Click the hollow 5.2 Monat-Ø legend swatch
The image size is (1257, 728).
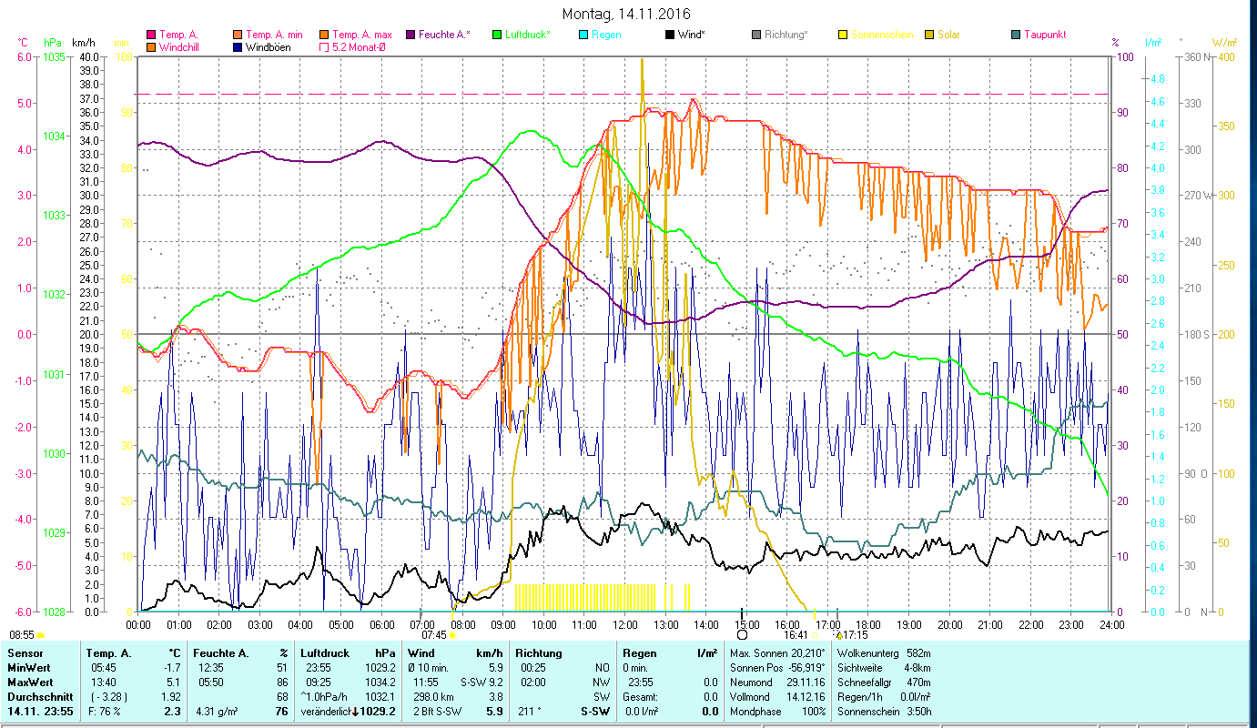point(323,46)
